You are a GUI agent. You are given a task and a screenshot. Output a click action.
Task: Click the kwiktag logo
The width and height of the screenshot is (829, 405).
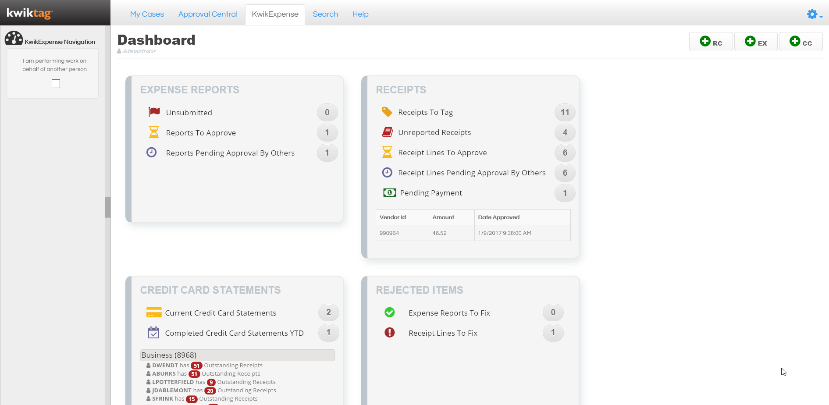point(30,13)
